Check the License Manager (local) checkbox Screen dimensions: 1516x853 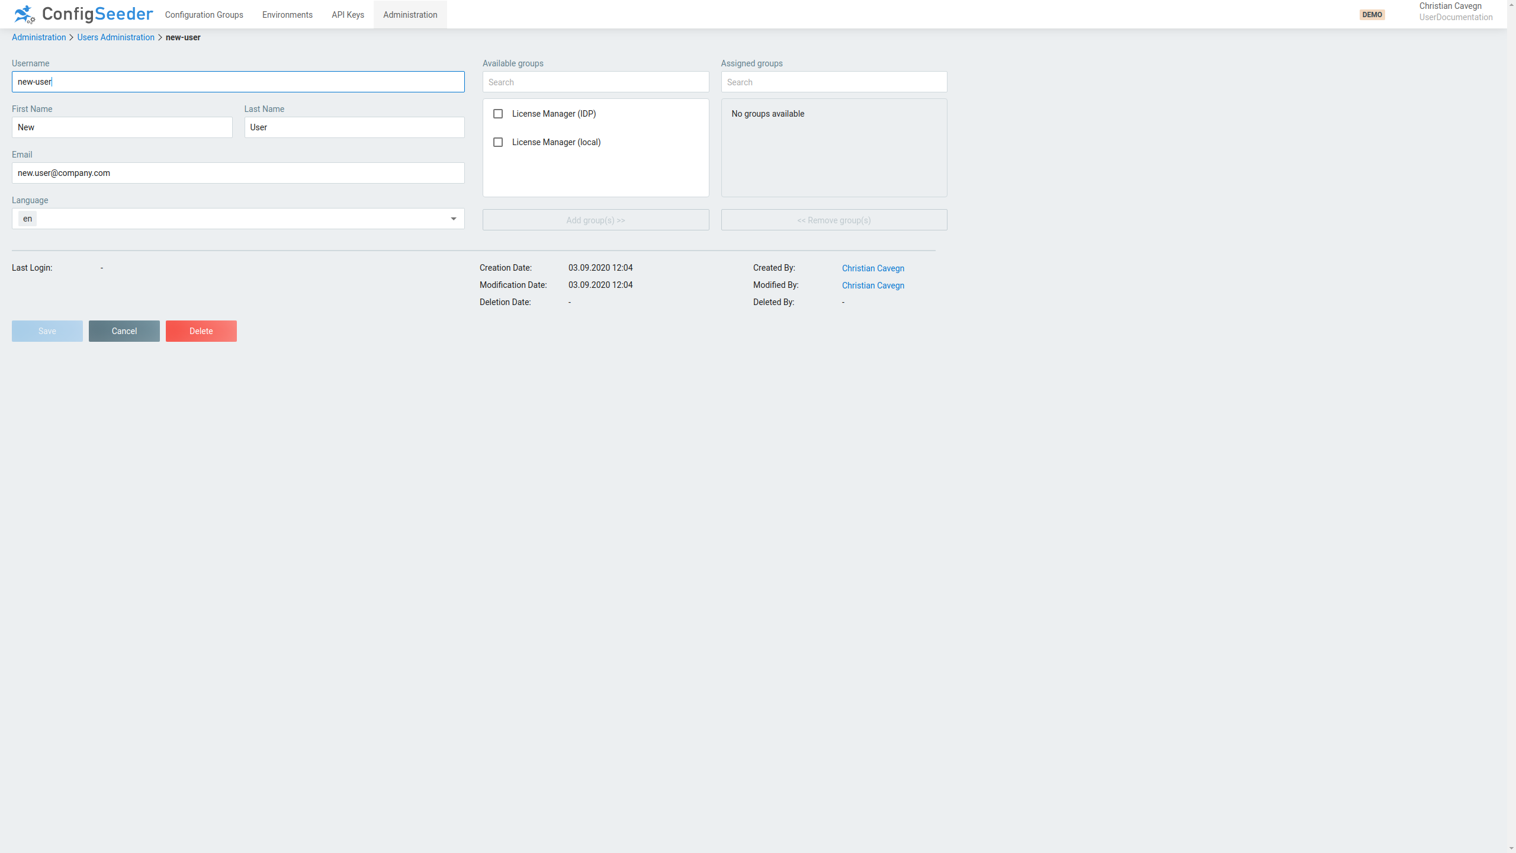coord(498,142)
